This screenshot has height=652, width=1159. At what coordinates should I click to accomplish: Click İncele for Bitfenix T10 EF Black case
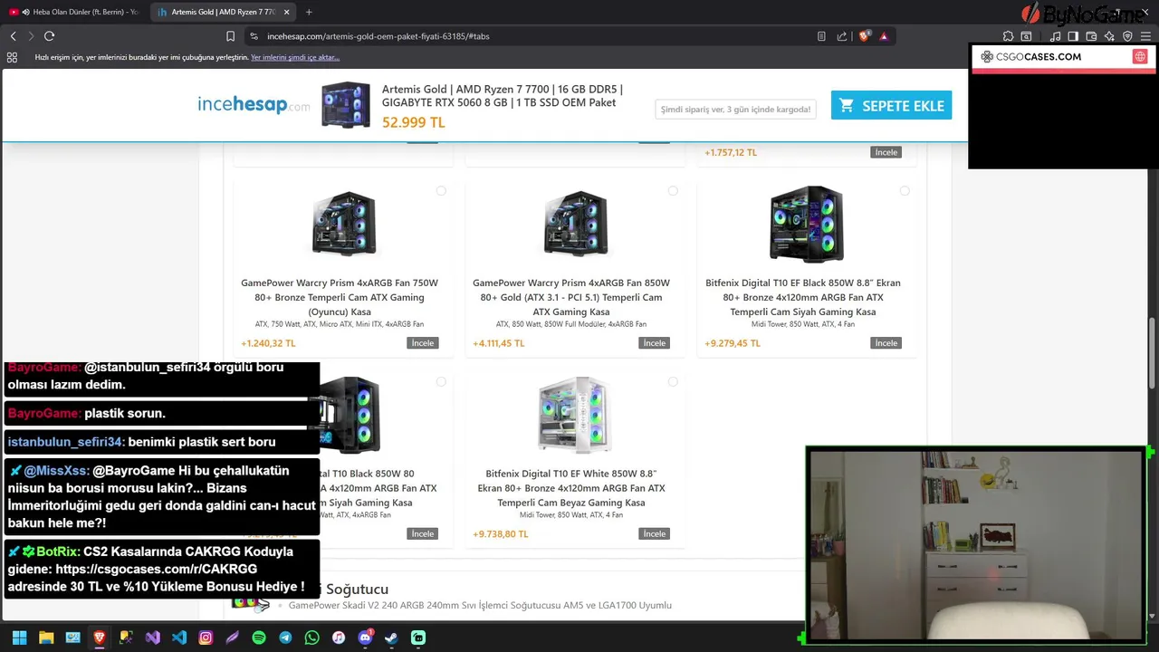click(886, 343)
